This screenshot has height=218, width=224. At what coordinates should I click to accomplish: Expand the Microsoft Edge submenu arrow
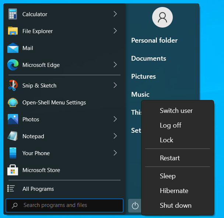[115, 65]
